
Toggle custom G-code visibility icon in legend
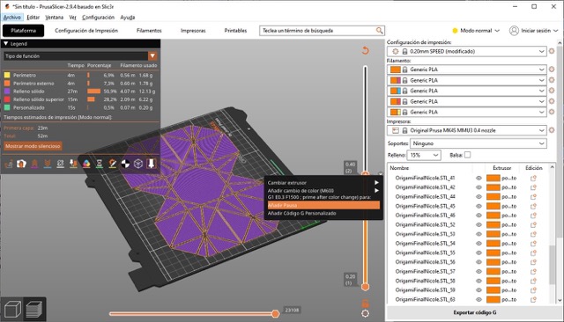(x=112, y=164)
